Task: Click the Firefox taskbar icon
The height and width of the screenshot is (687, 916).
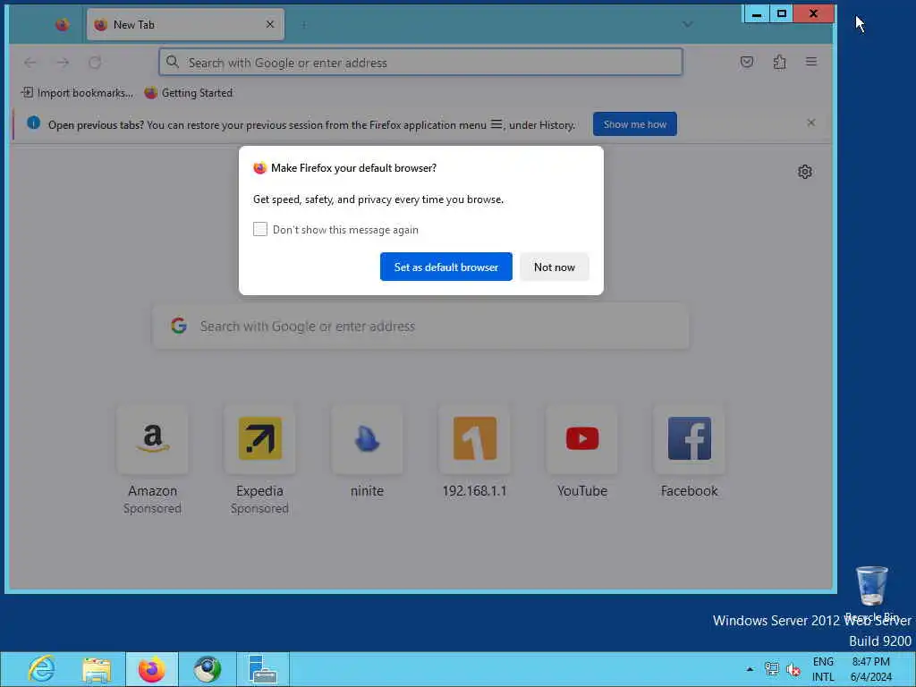Action: pyautogui.click(x=151, y=669)
